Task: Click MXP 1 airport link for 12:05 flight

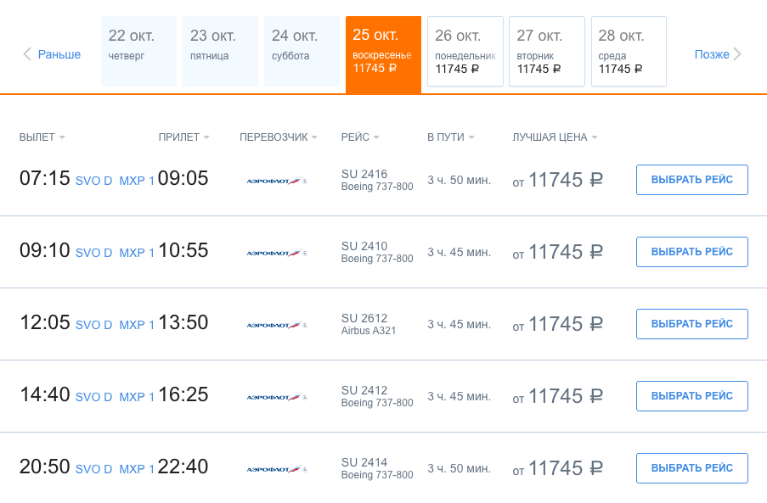Action: (137, 325)
